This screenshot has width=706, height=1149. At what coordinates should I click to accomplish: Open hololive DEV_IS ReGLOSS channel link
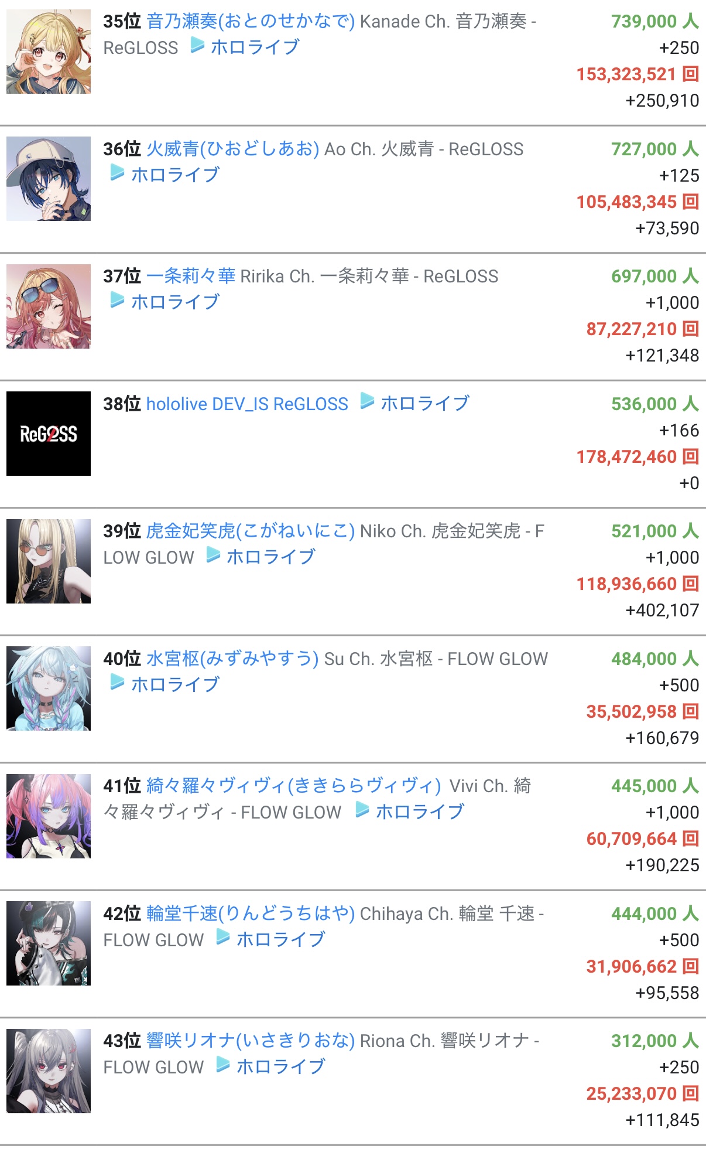247,404
